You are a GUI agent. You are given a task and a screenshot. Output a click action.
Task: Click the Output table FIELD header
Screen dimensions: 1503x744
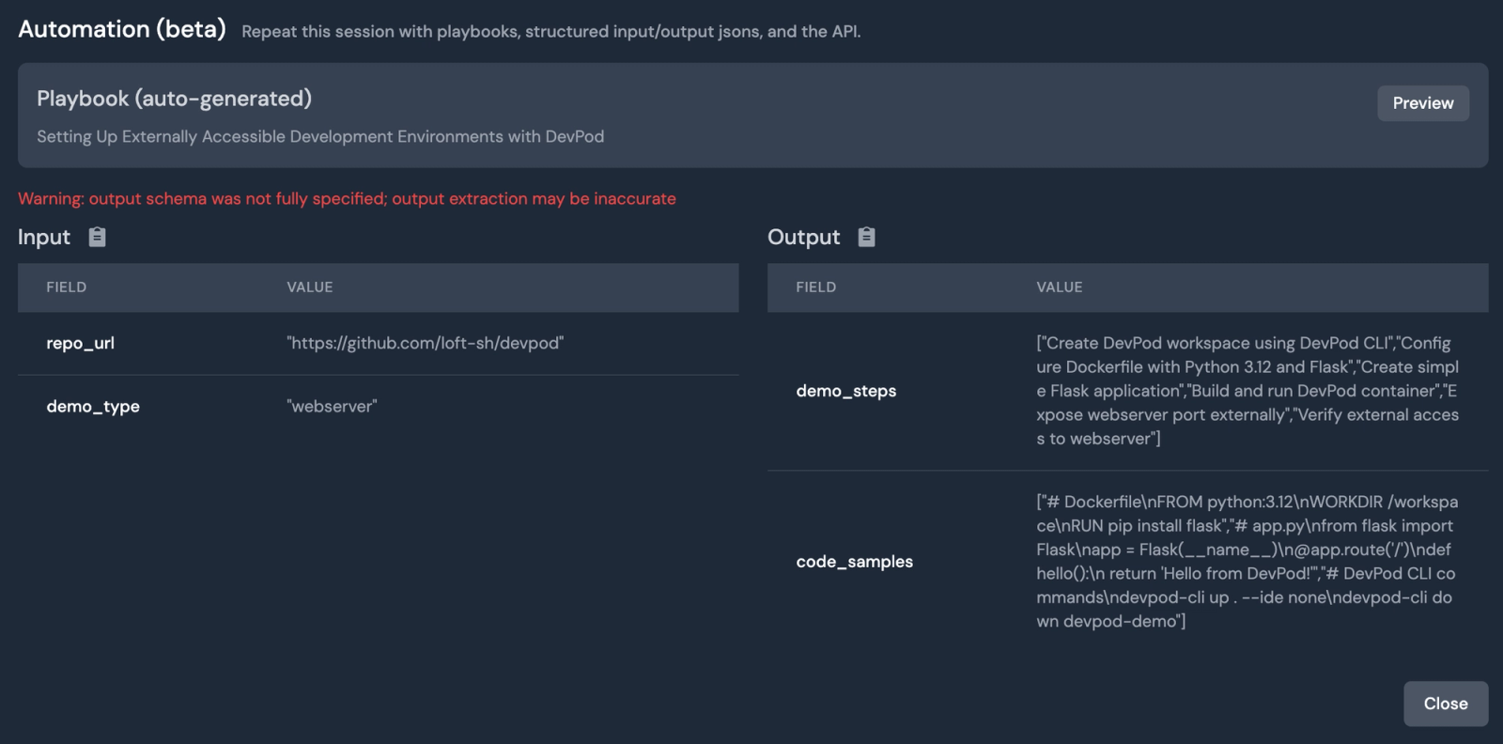pos(816,287)
